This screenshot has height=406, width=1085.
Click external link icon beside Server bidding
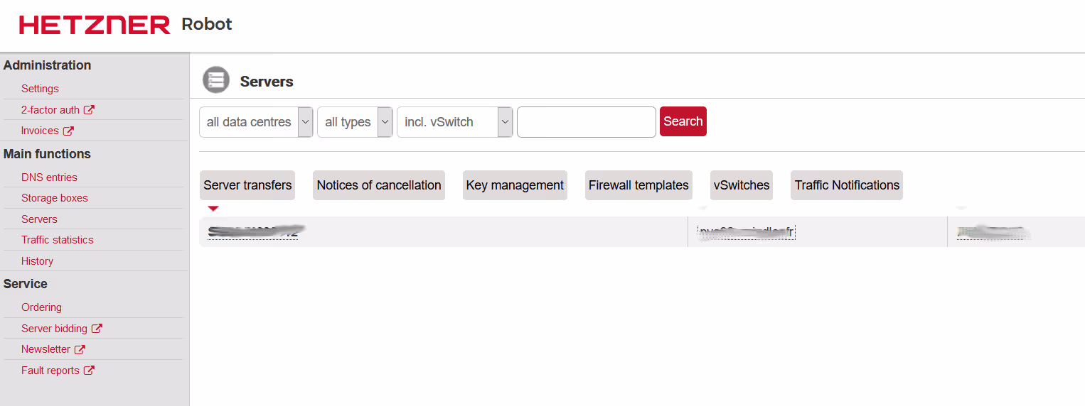click(97, 329)
